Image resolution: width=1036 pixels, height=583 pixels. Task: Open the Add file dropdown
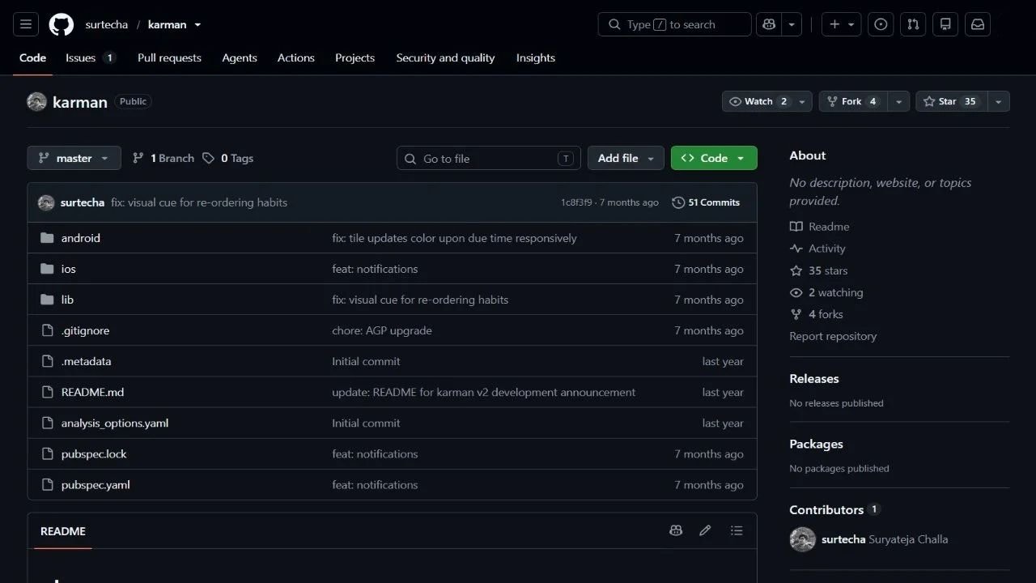[626, 158]
